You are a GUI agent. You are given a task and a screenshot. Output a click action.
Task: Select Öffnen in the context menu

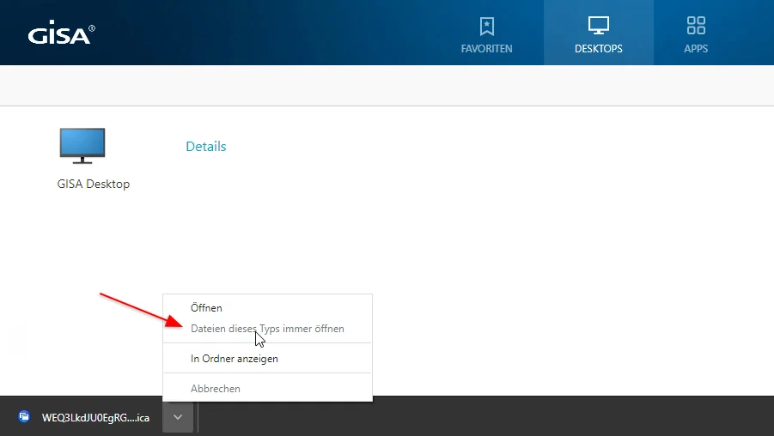point(267,308)
